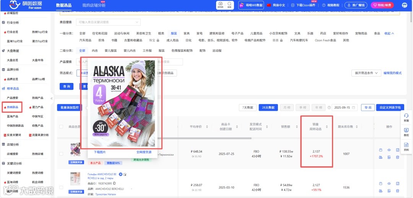Viewport: 413px width, 198px height.
Task: Click database icon in AMICHEVOLE row
Action: 397,191
